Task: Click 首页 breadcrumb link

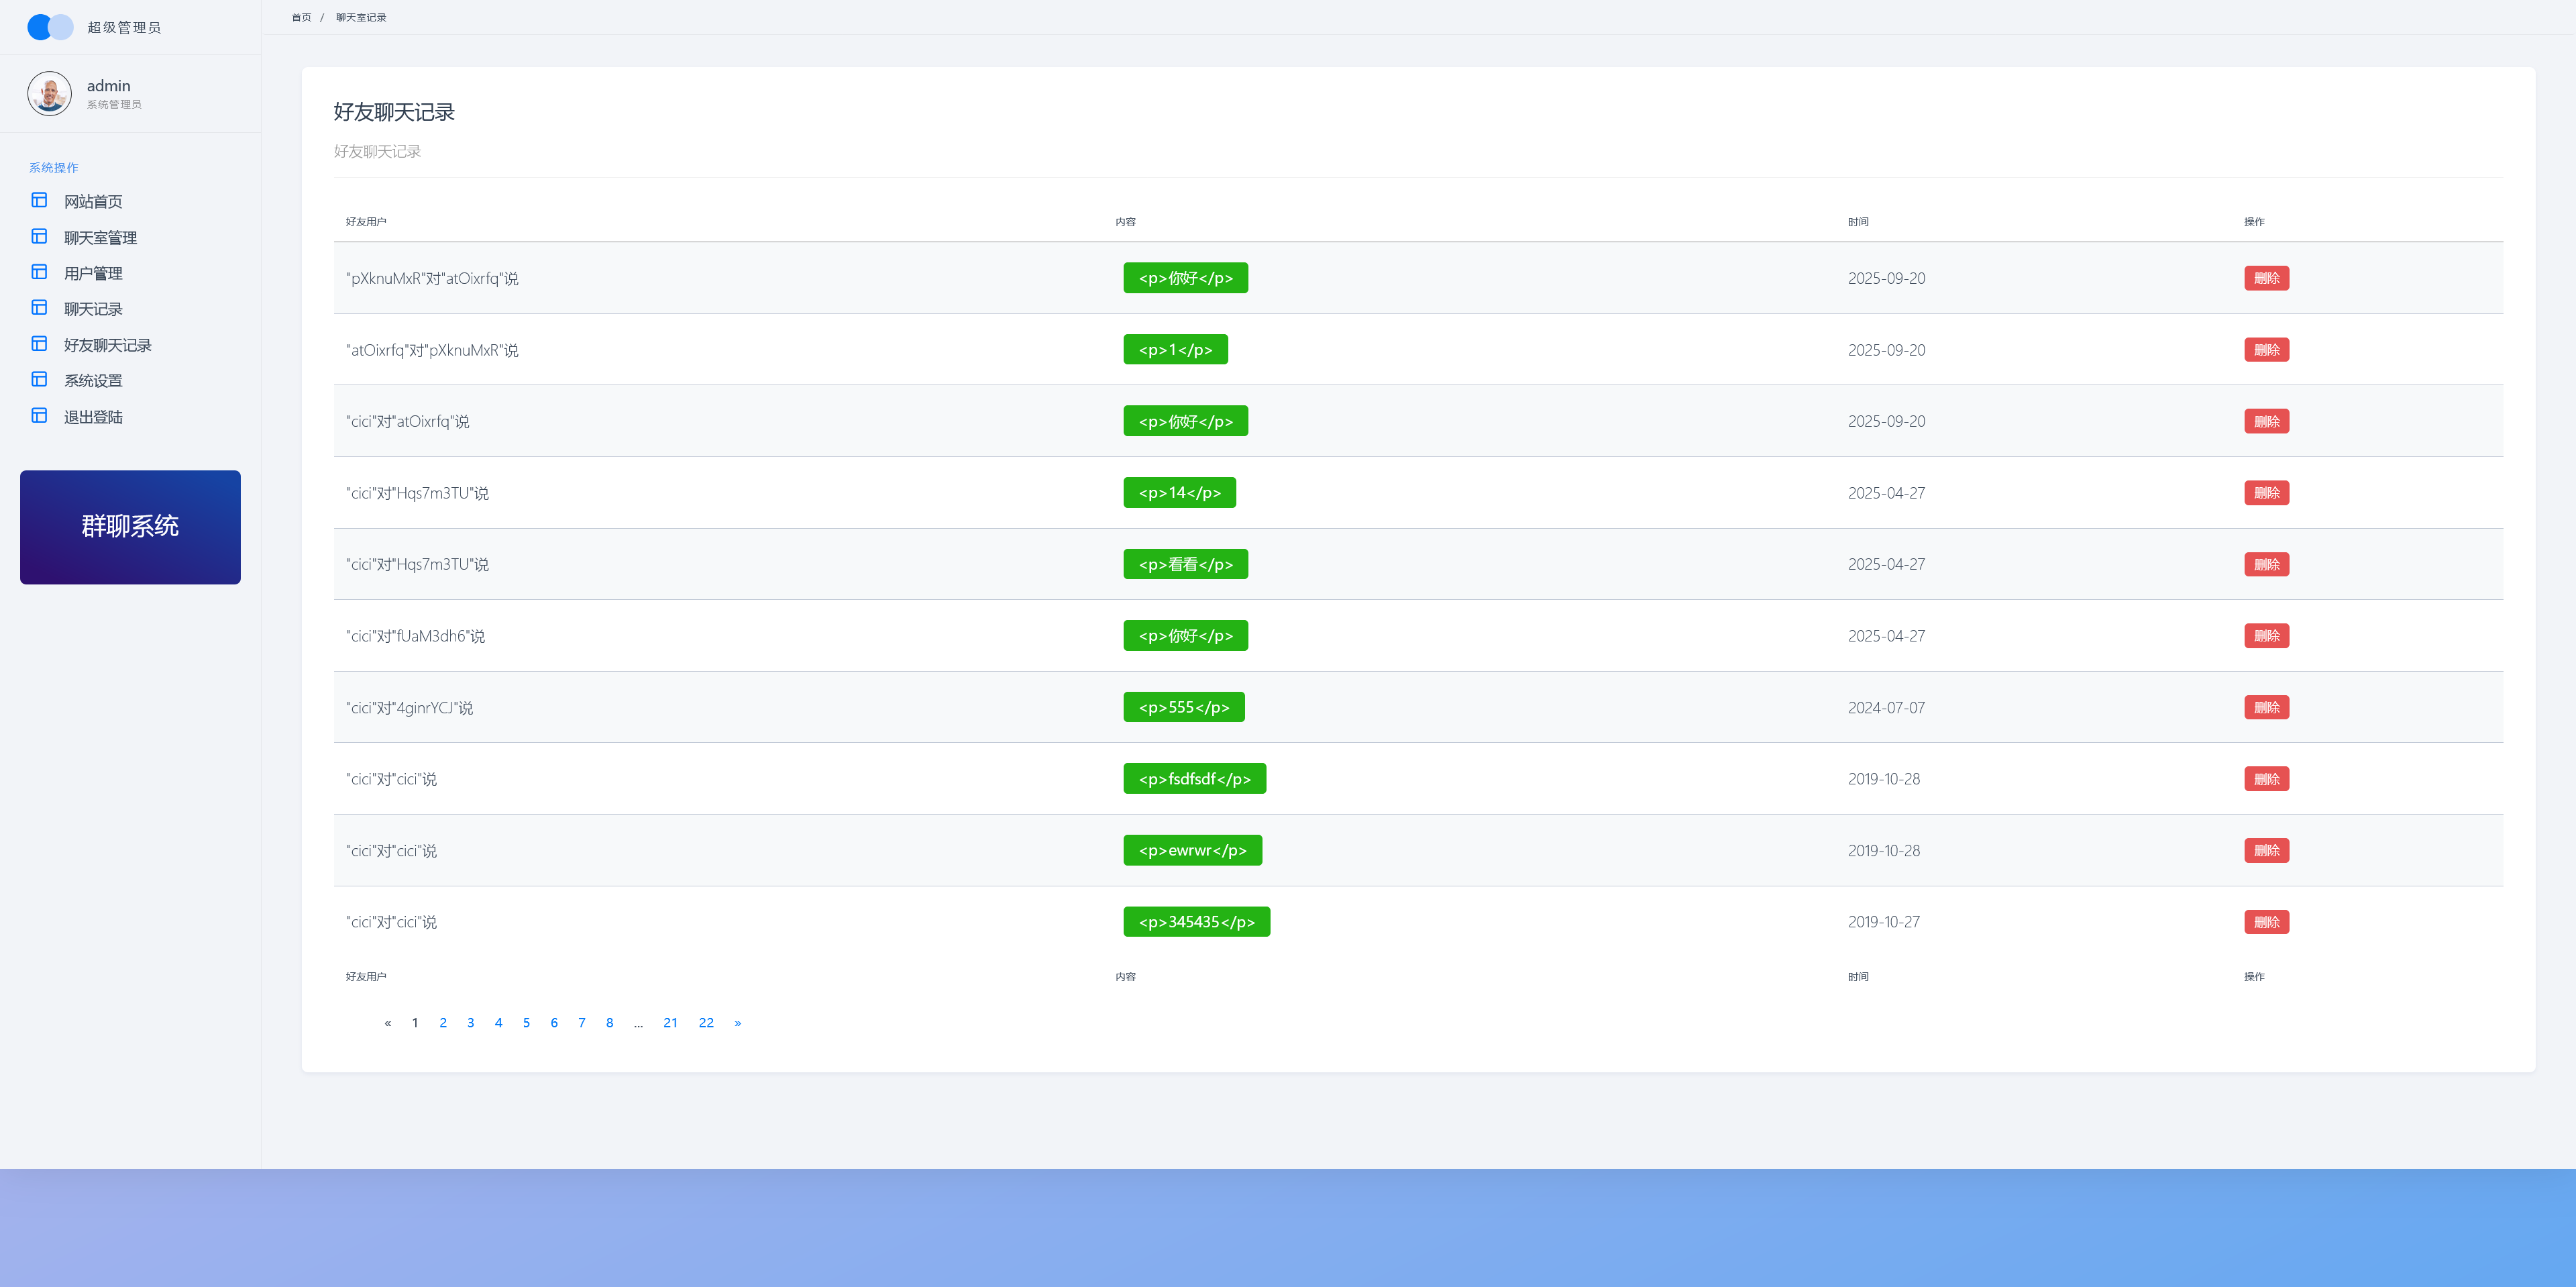Action: pos(301,17)
